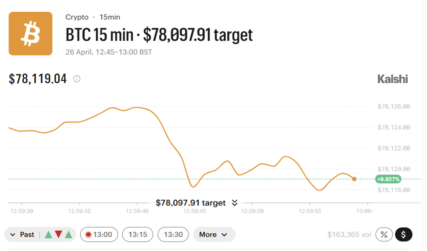The height and width of the screenshot is (251, 427).
Task: Click the orange Bitcoin logo icon
Action: pos(31,34)
